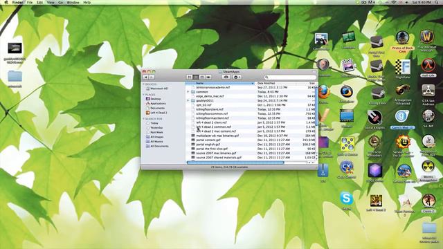
Task: Collapse the SEARCH FOR sidebar section
Action: 144,119
